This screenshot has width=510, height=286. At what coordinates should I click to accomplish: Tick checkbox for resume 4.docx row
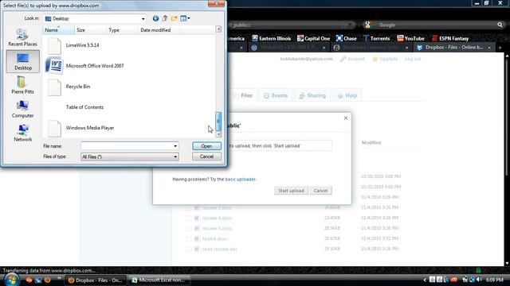189,218
